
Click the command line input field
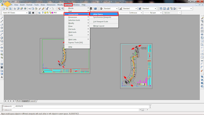(71, 110)
